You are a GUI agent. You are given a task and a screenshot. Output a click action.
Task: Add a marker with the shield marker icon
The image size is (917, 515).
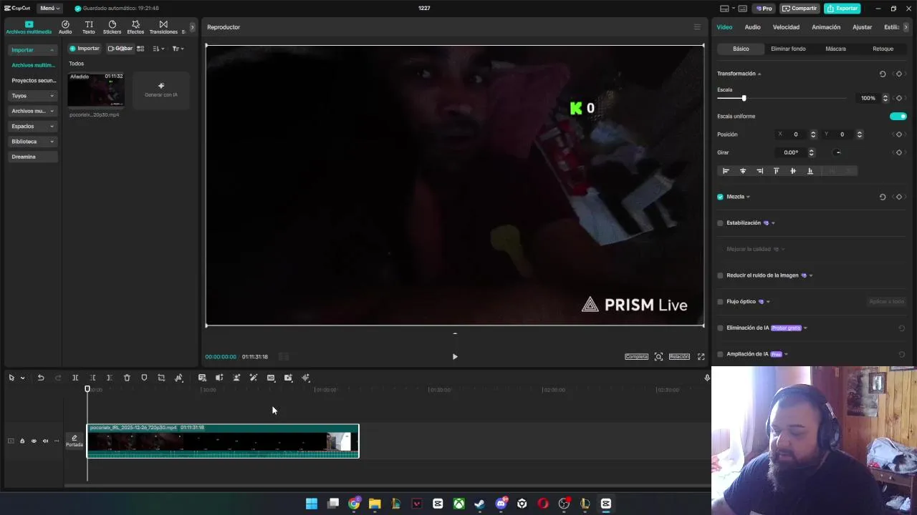pos(144,378)
